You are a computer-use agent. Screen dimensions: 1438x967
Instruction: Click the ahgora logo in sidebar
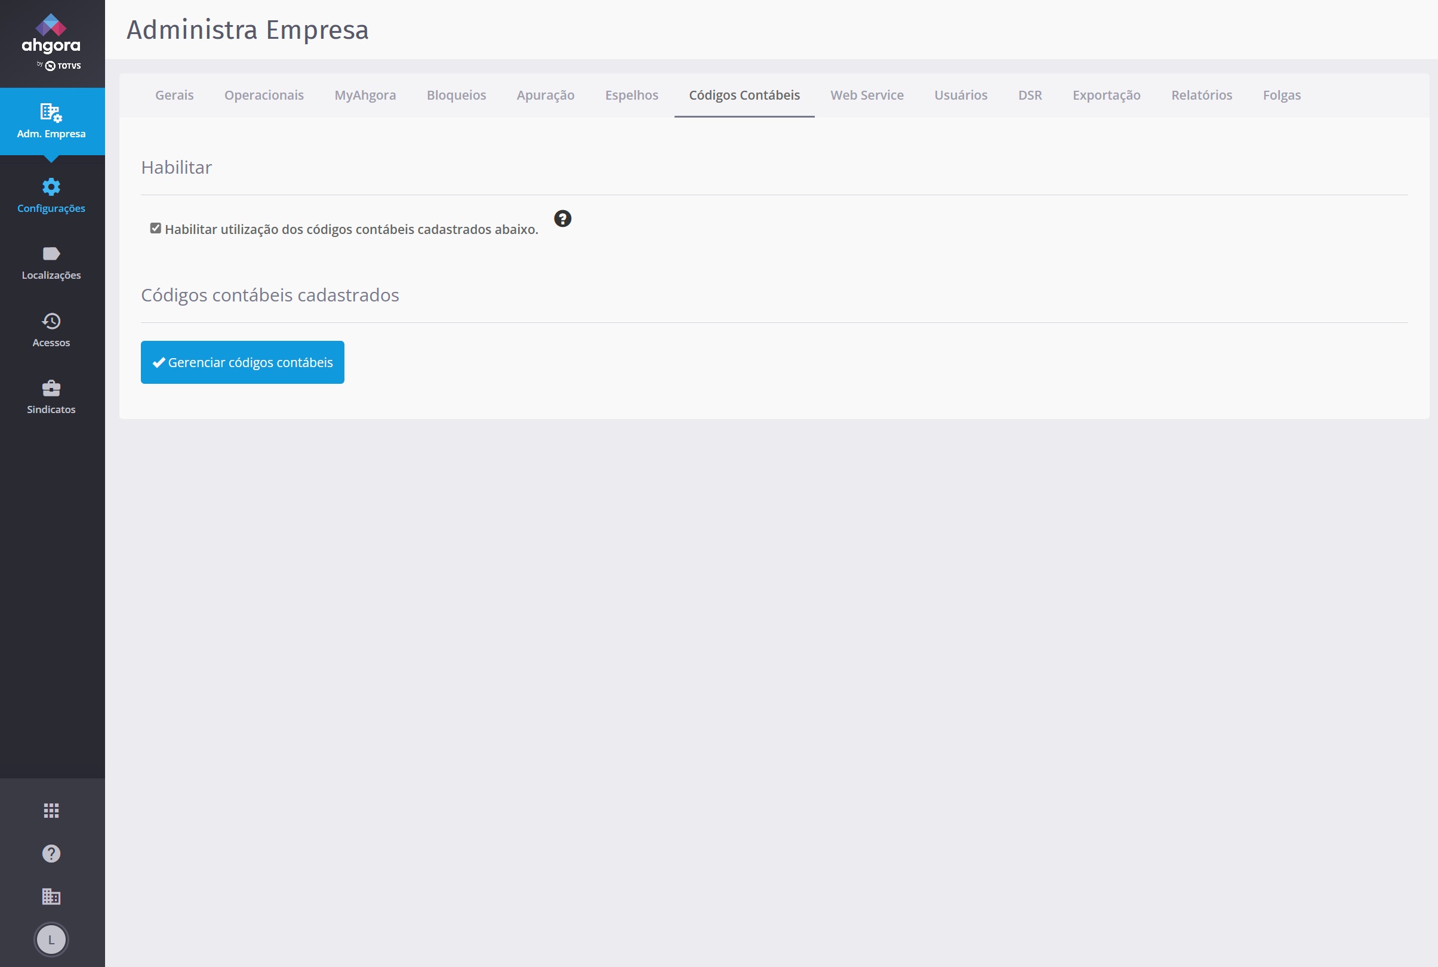tap(51, 41)
